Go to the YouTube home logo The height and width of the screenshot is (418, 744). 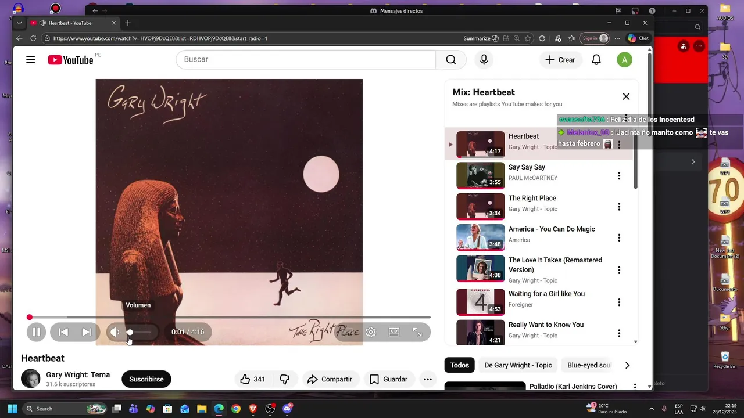pyautogui.click(x=70, y=60)
